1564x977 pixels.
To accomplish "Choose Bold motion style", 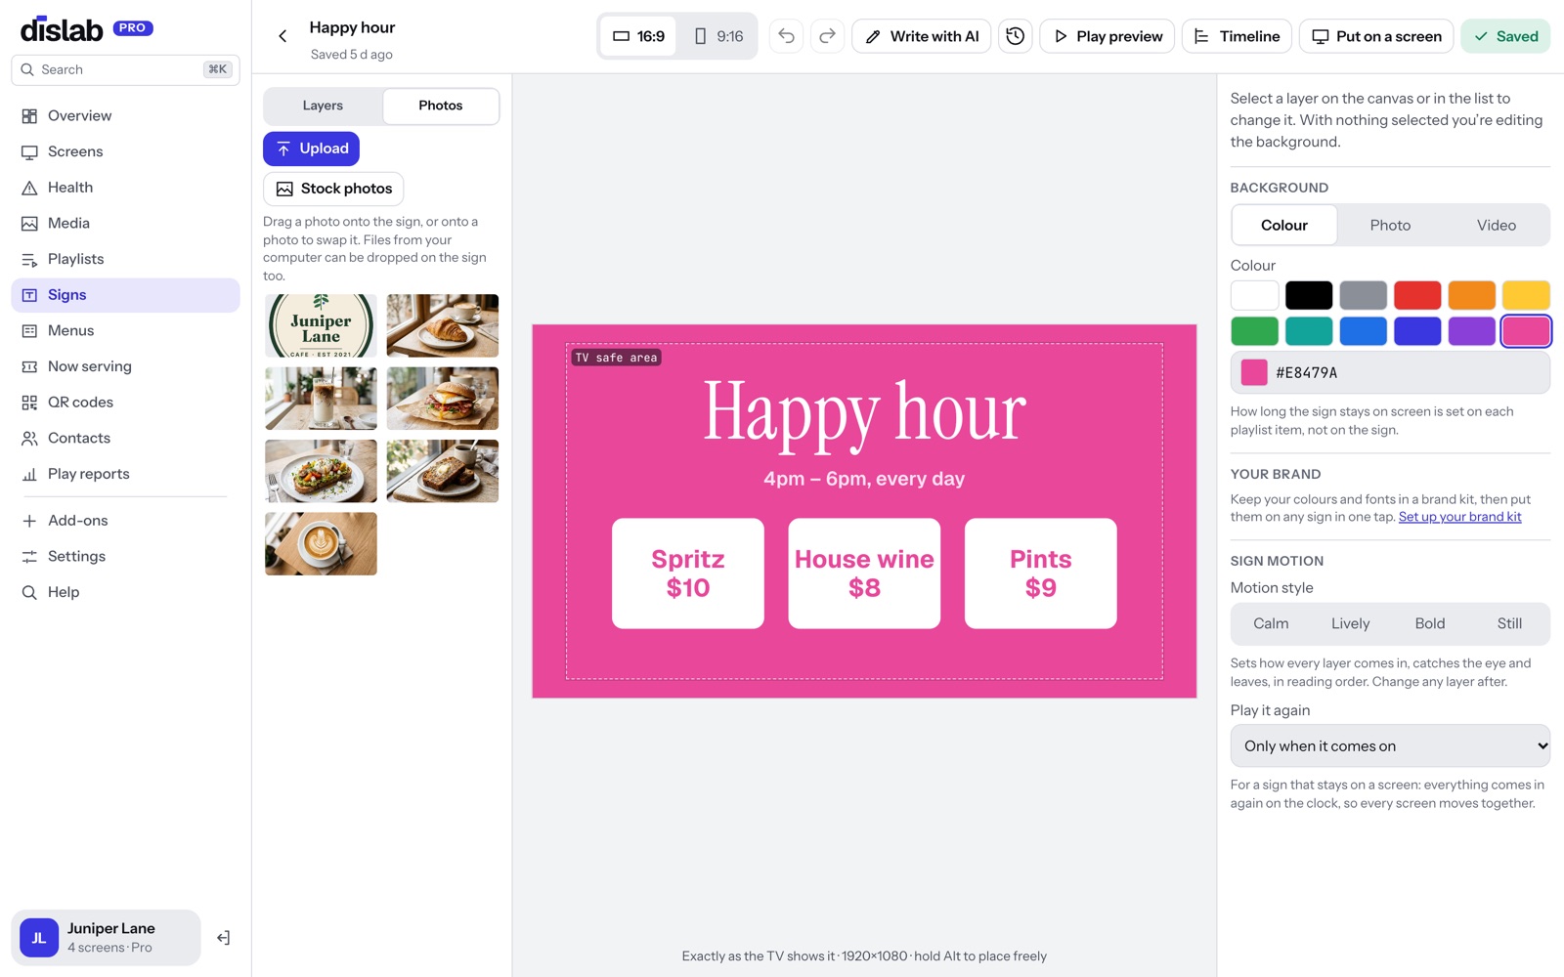I will [x=1430, y=623].
